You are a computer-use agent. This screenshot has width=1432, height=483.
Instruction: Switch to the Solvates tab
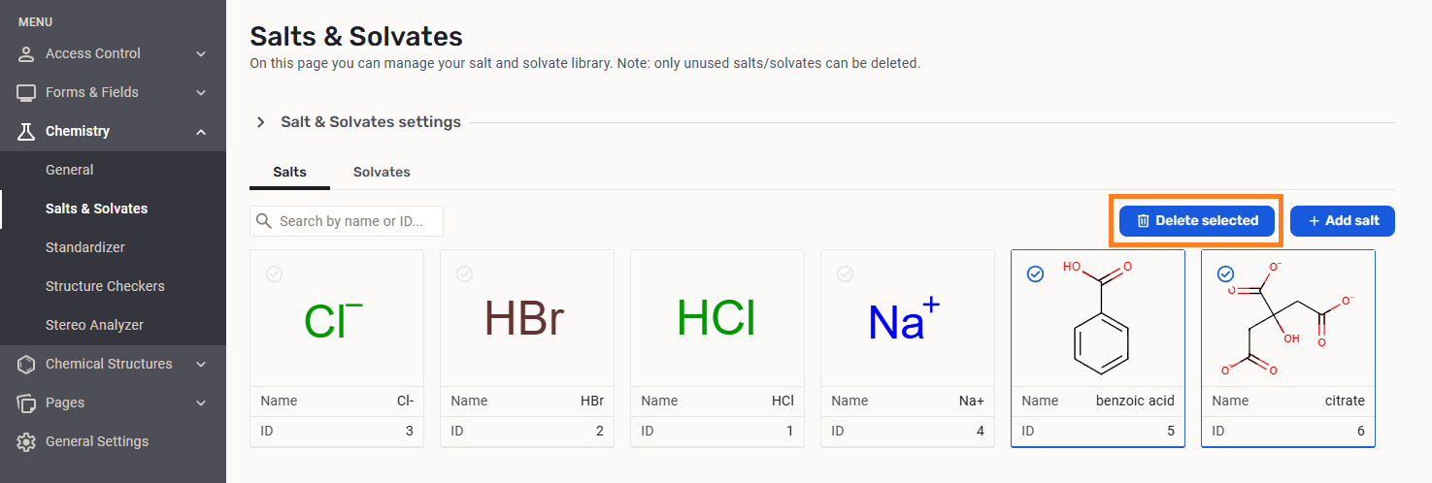[382, 172]
